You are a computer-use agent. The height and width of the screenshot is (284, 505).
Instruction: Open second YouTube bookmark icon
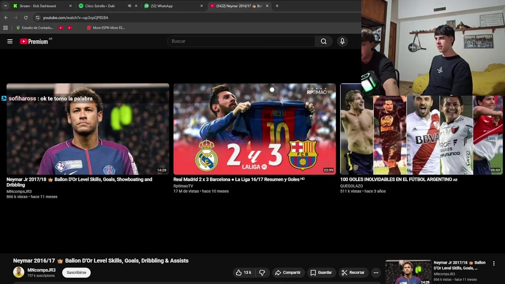coord(69,28)
